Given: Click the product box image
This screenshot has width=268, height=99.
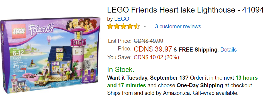Looking at the screenshot, I should coord(50,55).
